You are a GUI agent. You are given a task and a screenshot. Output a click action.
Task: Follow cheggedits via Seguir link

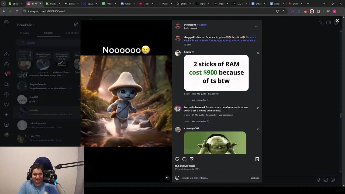coord(203,25)
